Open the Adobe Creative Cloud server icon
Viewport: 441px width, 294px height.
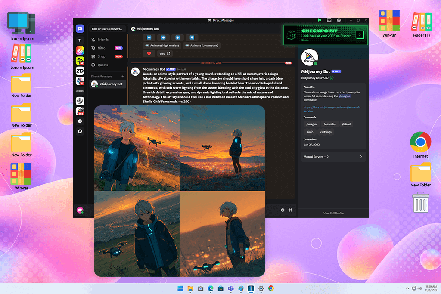click(80, 50)
